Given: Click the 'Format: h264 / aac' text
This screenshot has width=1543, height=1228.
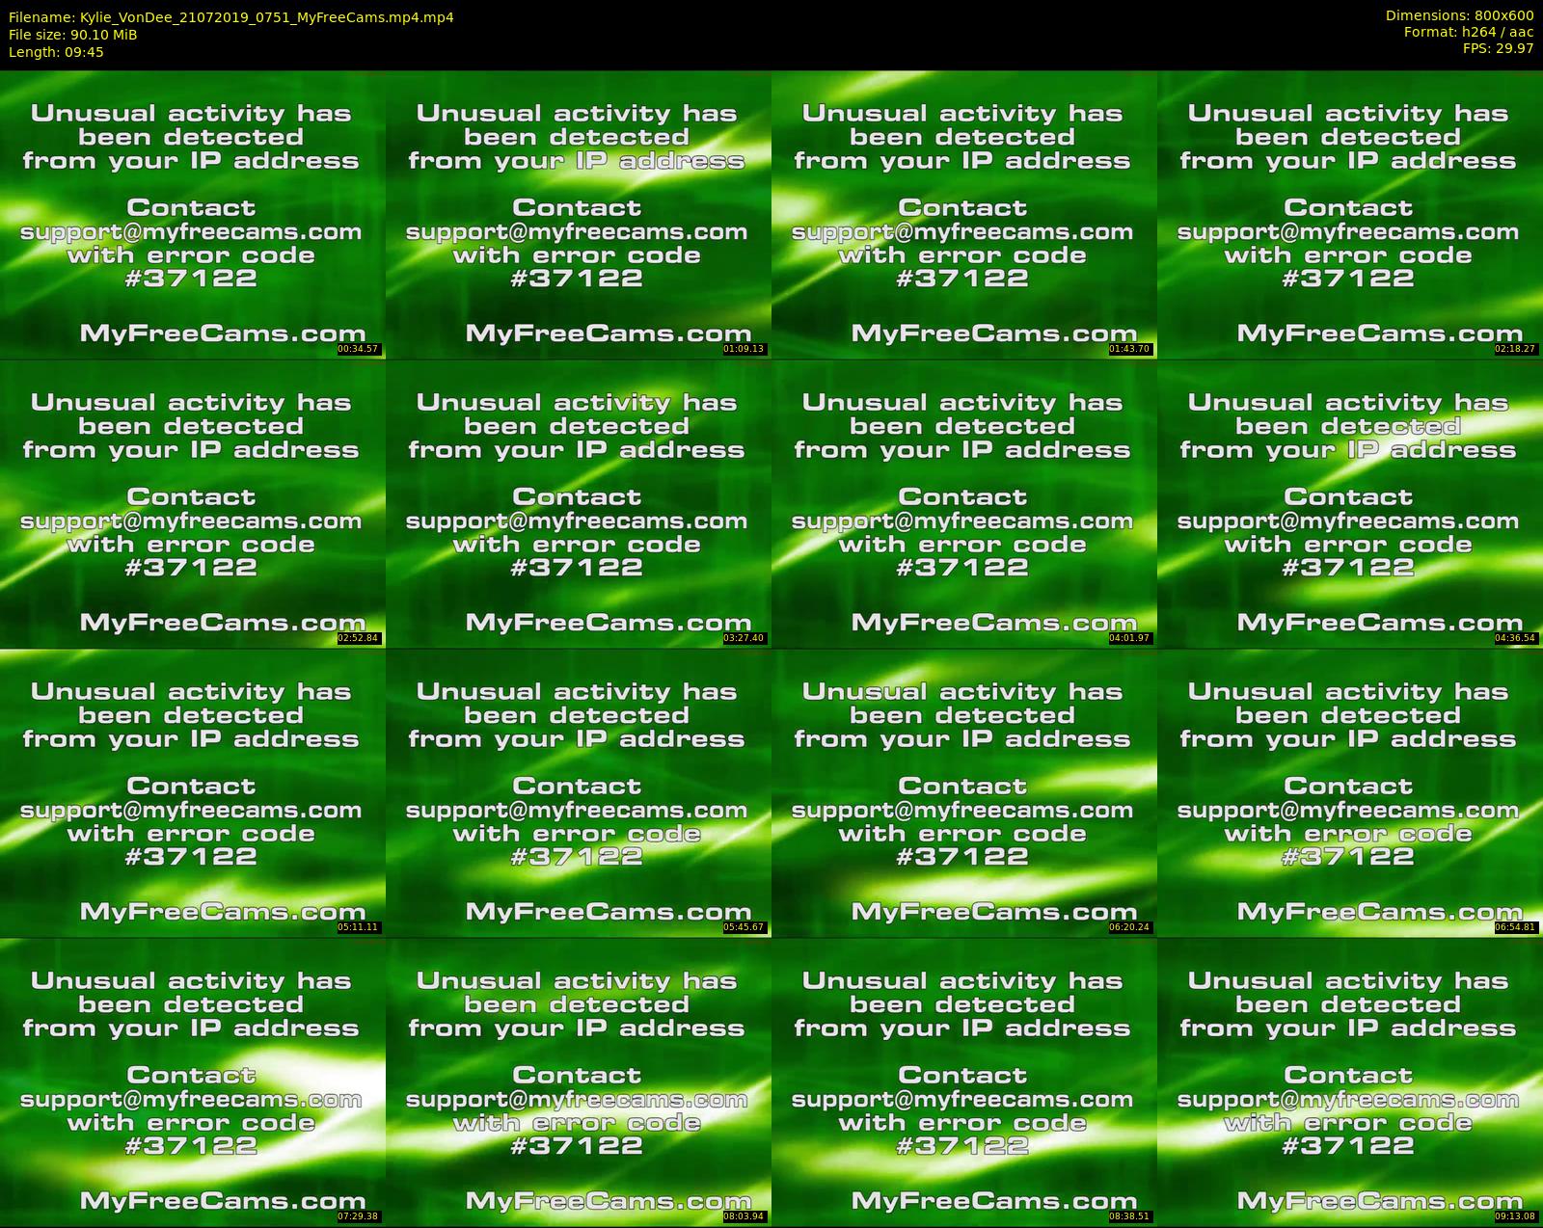Looking at the screenshot, I should [x=1469, y=32].
